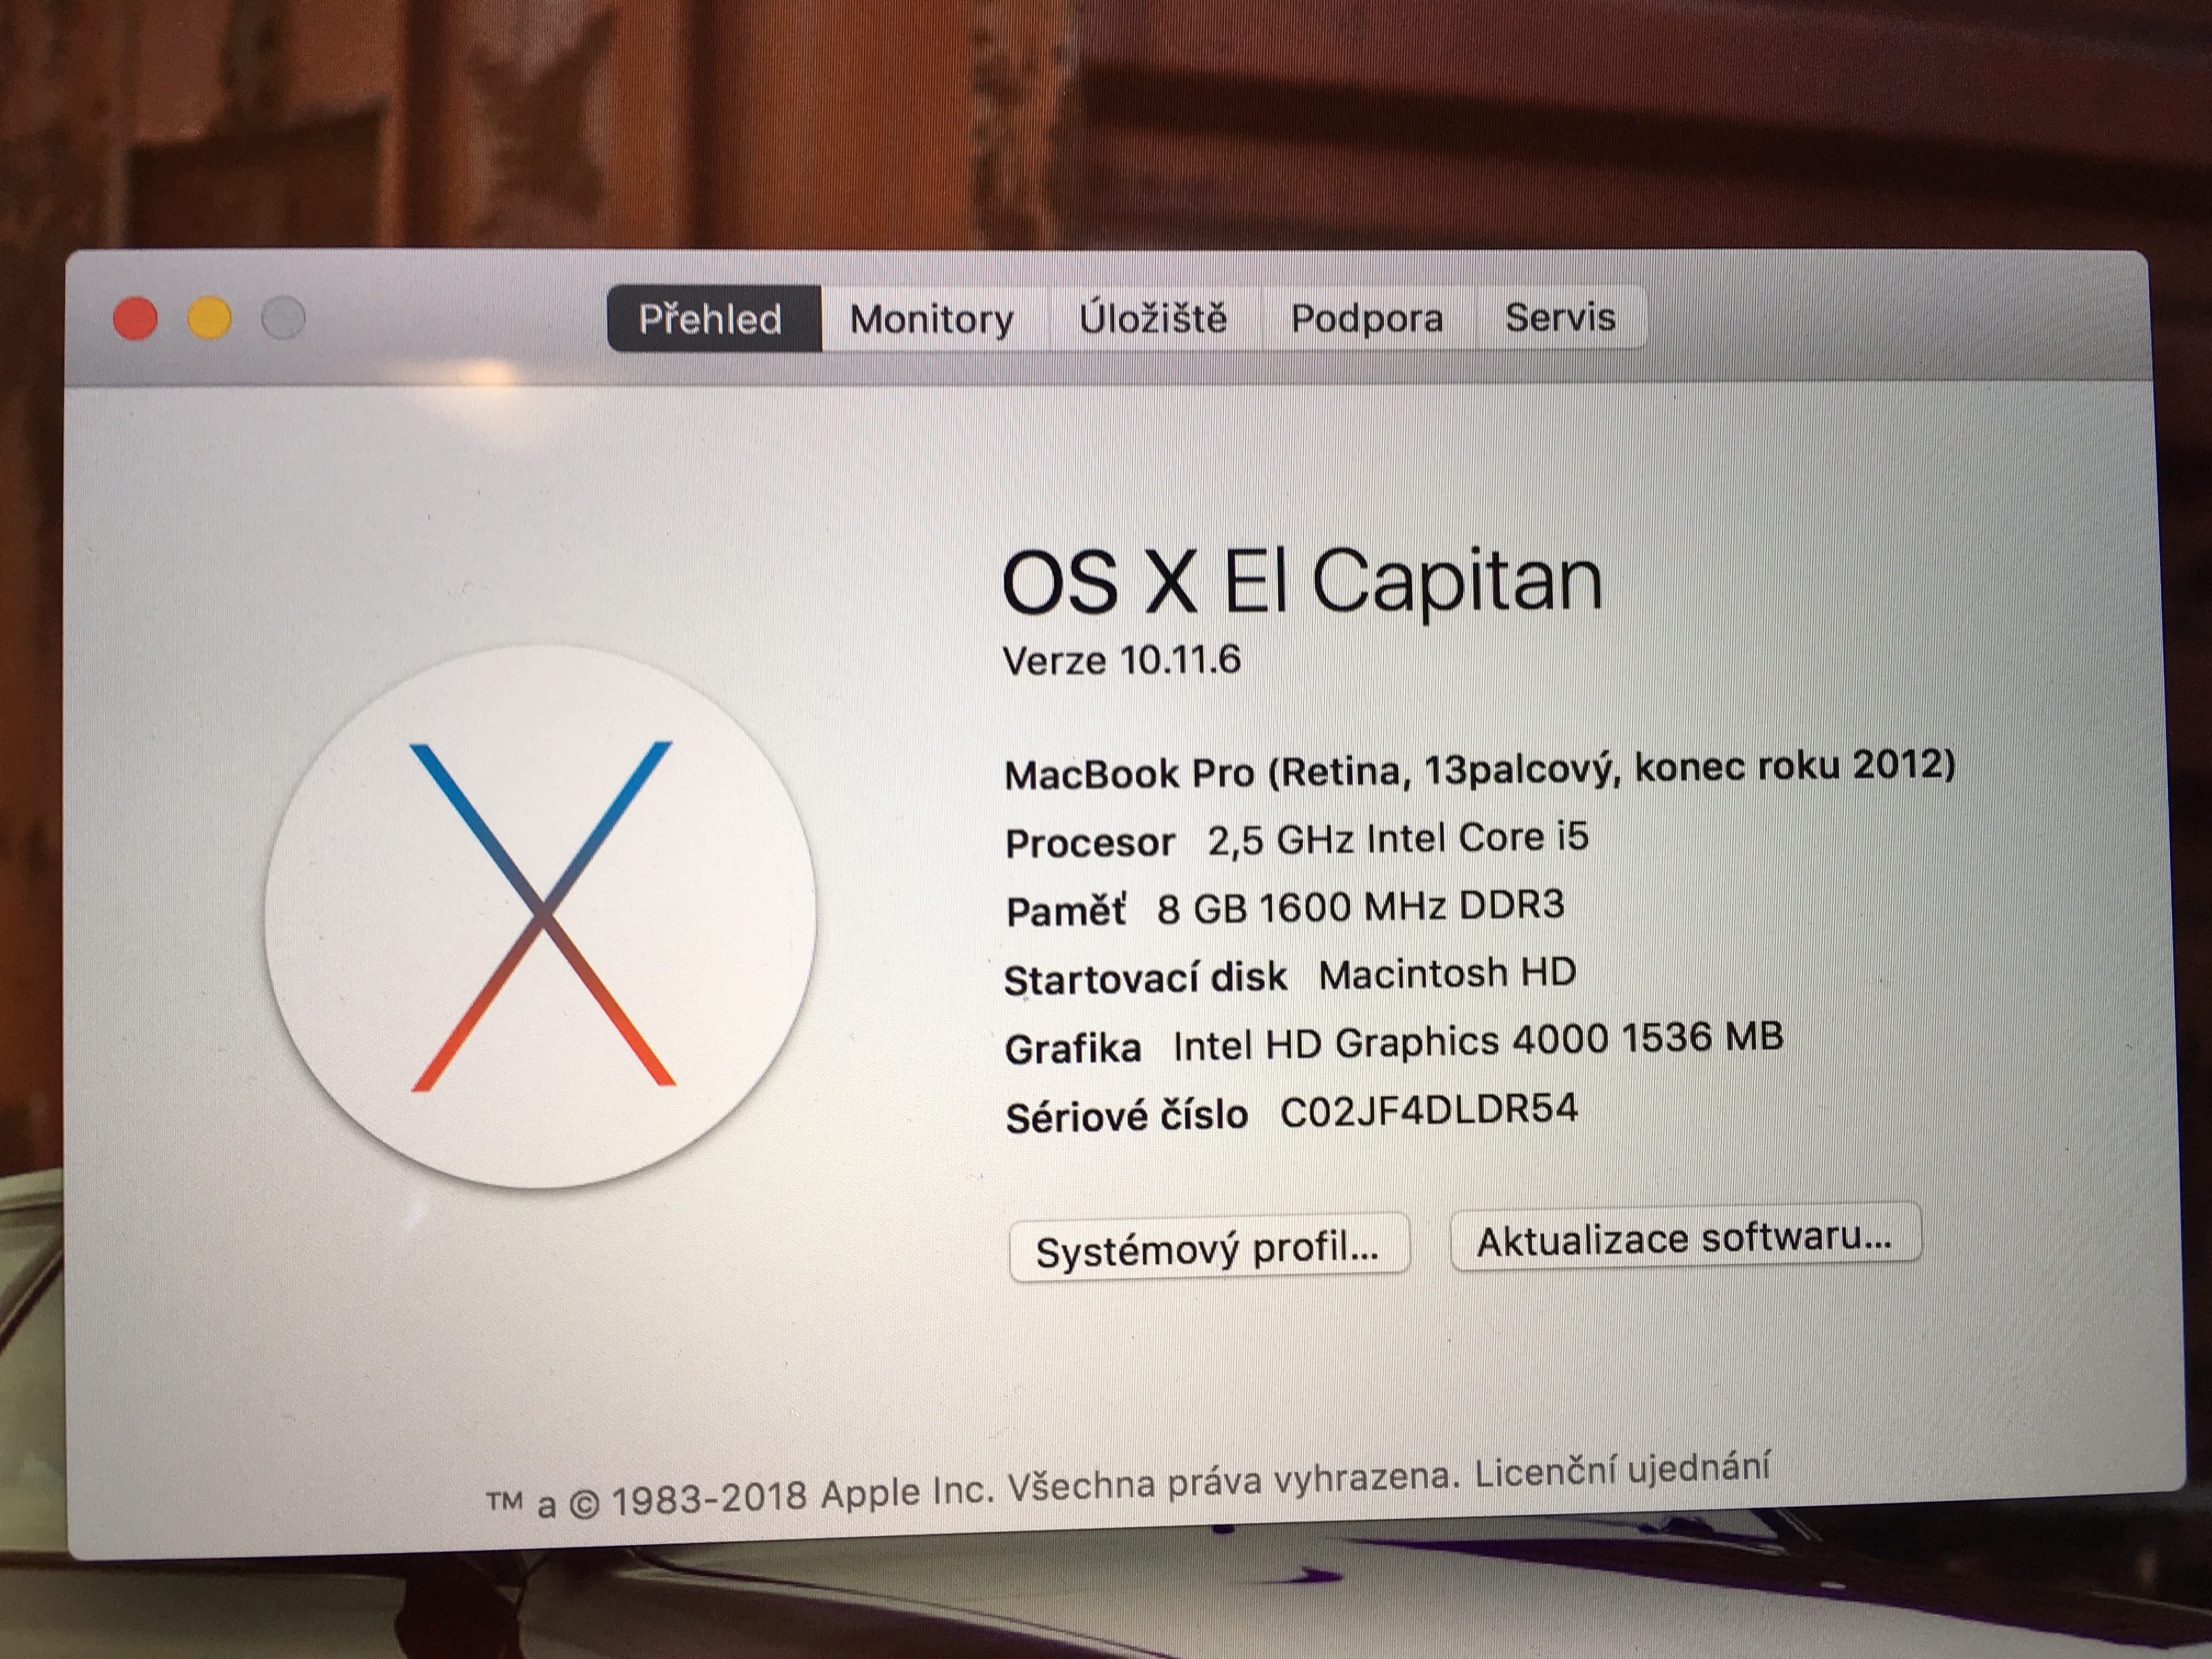Image resolution: width=2212 pixels, height=1659 pixels.
Task: Click the Paměť label
Action: point(1066,911)
